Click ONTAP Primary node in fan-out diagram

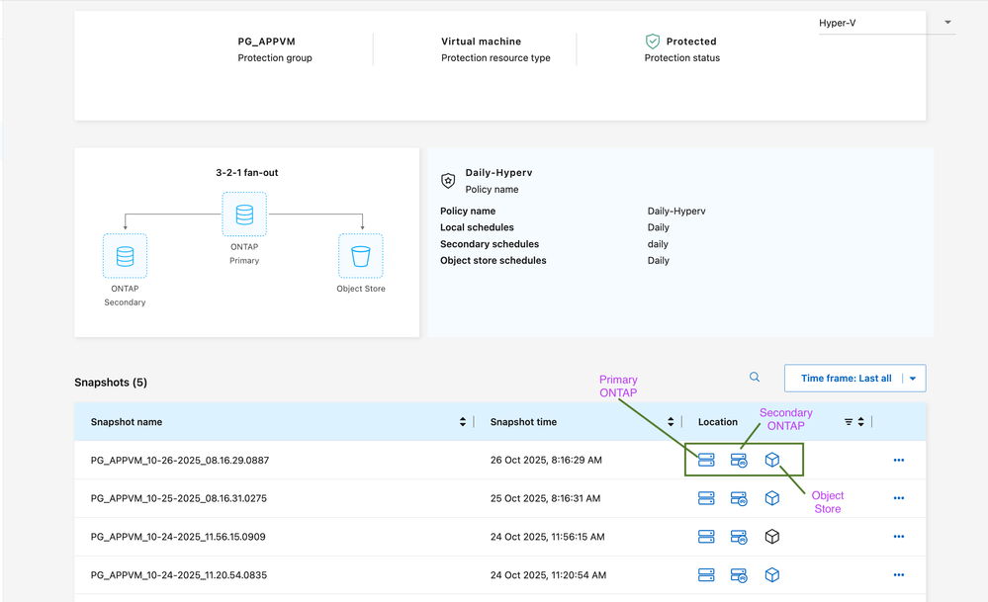pos(244,215)
